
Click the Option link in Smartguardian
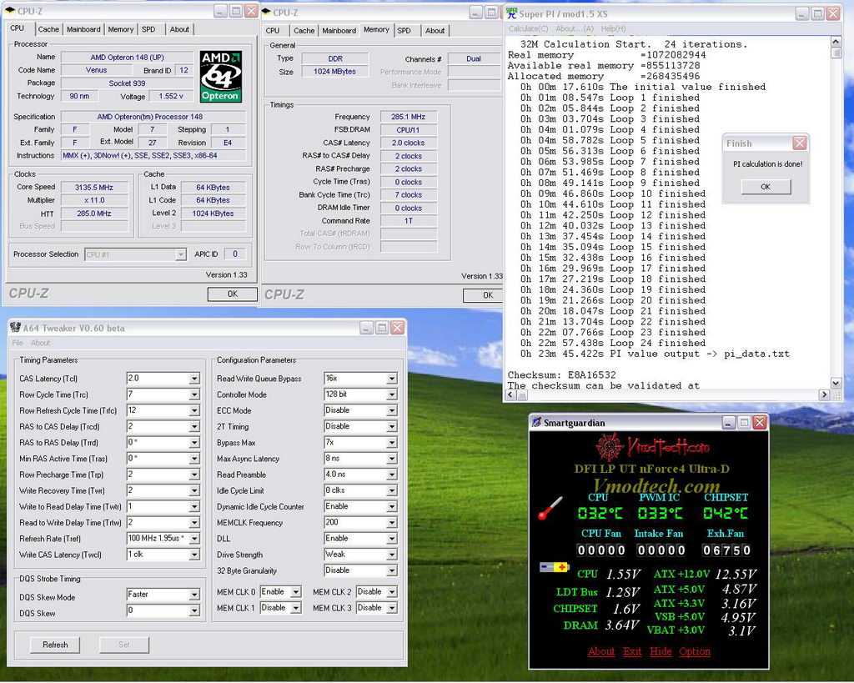pyautogui.click(x=695, y=651)
